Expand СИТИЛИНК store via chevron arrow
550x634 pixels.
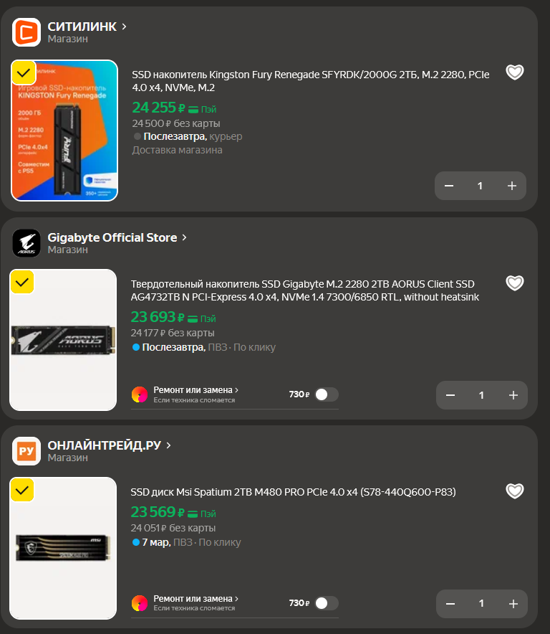(124, 27)
